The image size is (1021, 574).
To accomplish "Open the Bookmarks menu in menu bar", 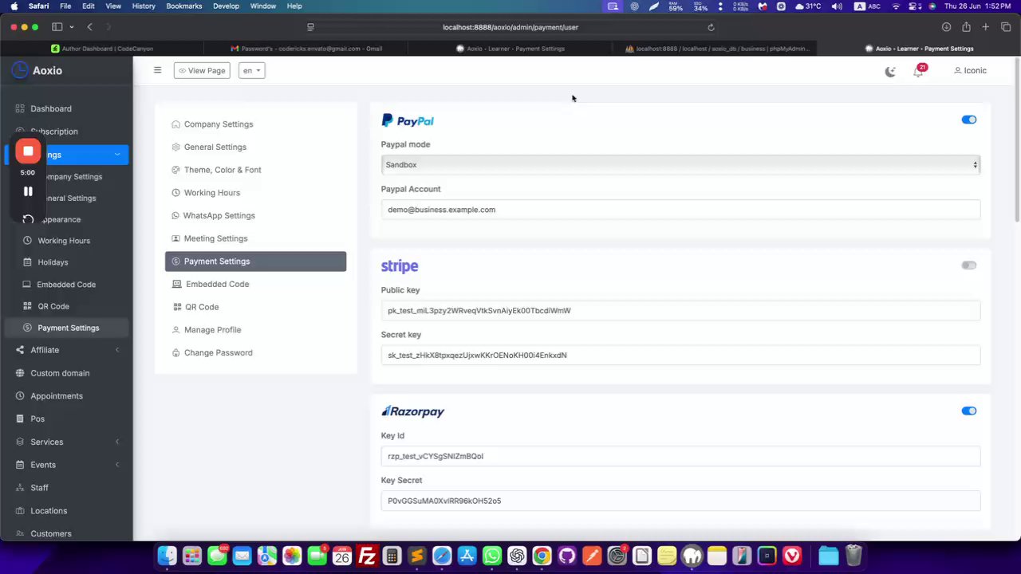I will 183,6.
